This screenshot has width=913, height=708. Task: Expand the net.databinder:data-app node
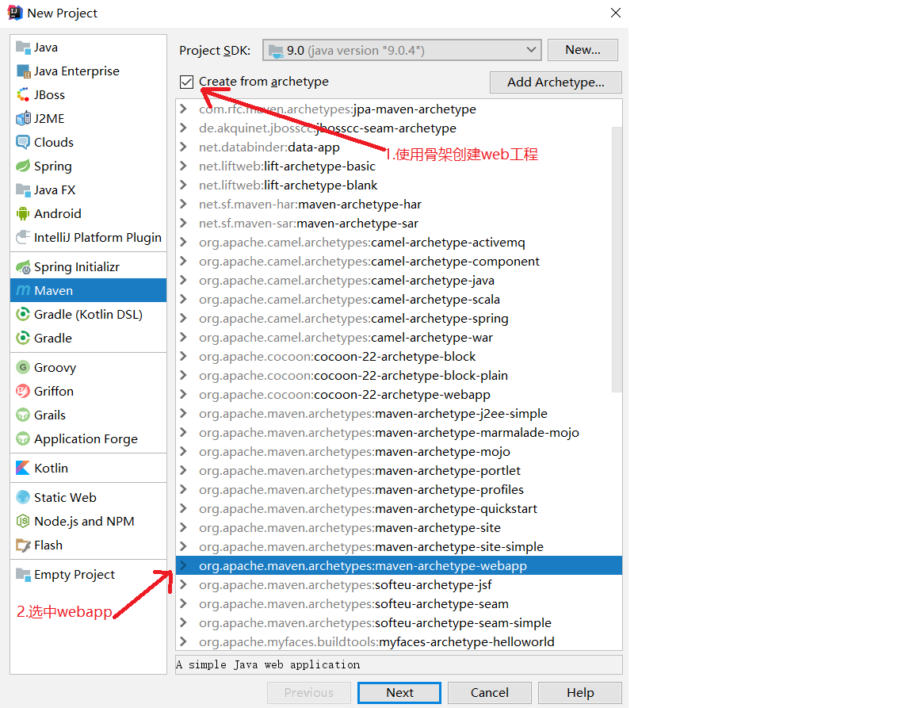(x=183, y=147)
